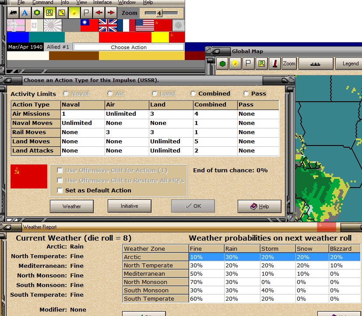362x316 pixels.
Task: Click the red factory chimney icon in Global Map
Action: 275,64
